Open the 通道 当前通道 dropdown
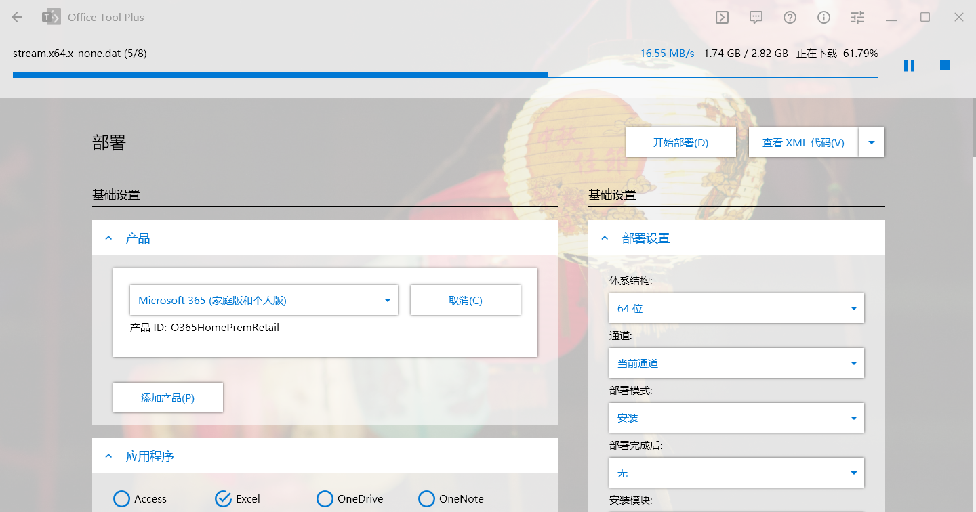This screenshot has width=976, height=512. click(x=737, y=363)
